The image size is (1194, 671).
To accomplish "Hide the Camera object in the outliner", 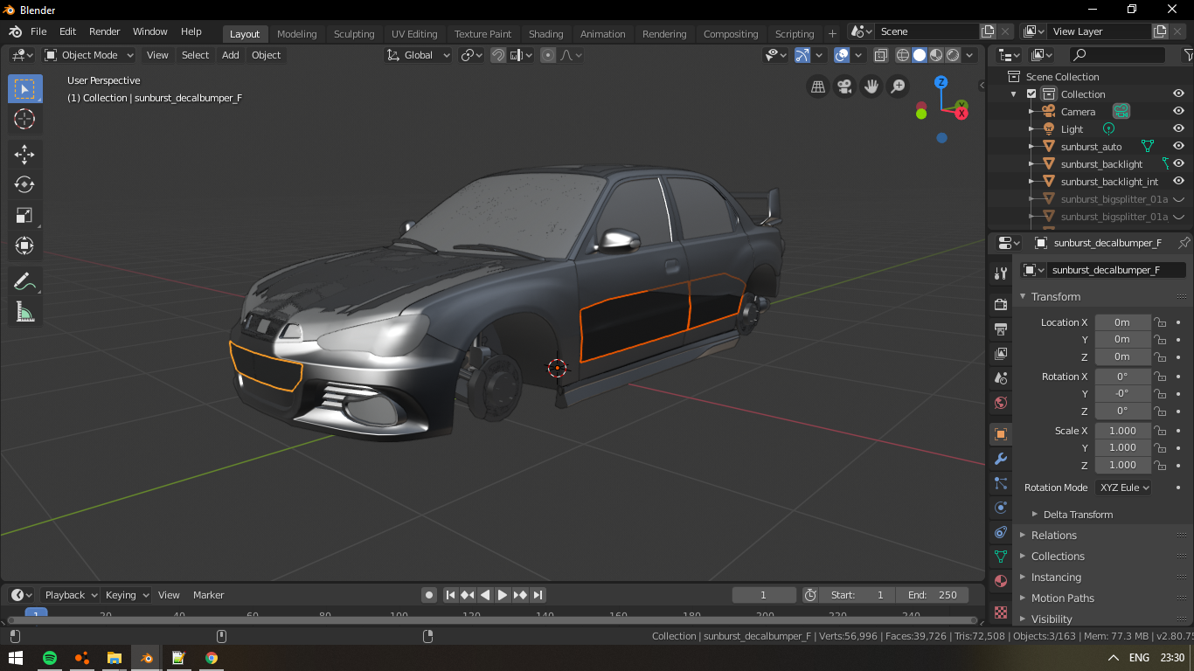I will point(1178,112).
